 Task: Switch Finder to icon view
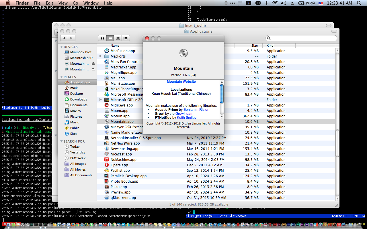click(x=102, y=38)
